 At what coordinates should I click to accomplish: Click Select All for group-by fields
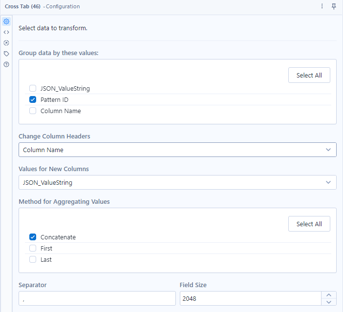[x=309, y=75]
